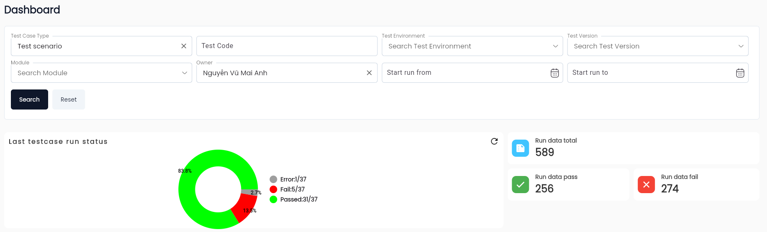Open the Start run from calendar picker
Viewport: 767px width, 232px height.
click(554, 73)
